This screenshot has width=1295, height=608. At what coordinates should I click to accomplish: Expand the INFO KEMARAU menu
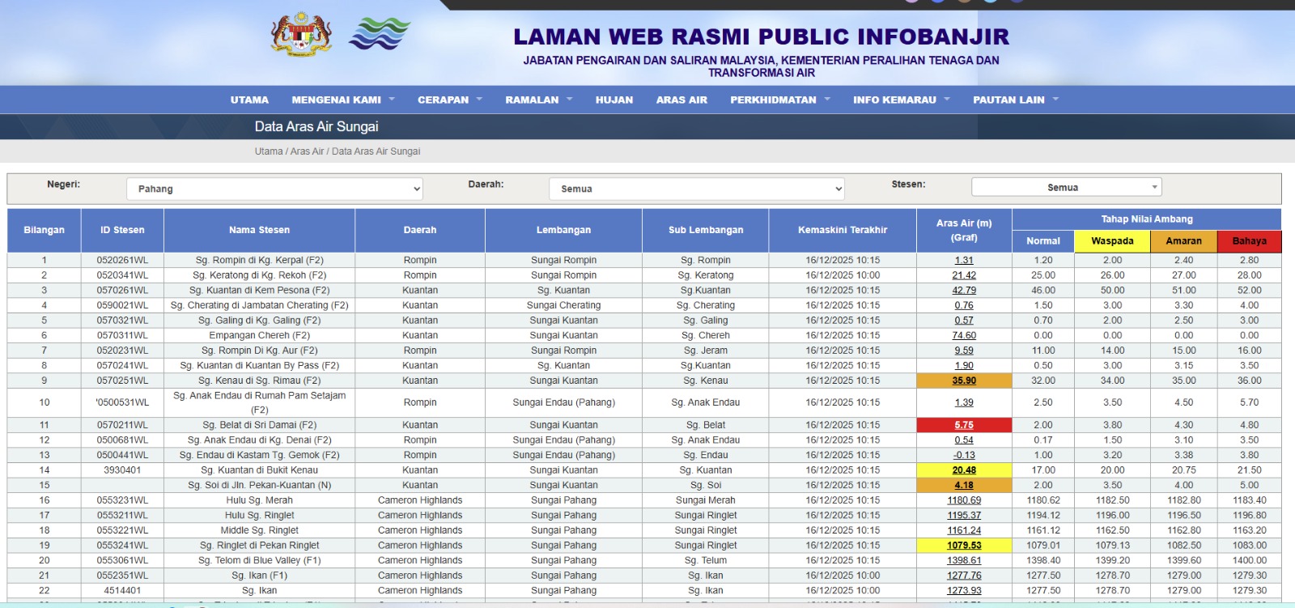pos(901,100)
